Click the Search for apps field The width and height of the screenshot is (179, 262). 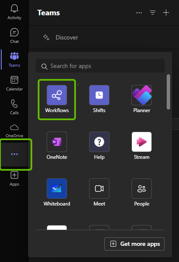100,66
